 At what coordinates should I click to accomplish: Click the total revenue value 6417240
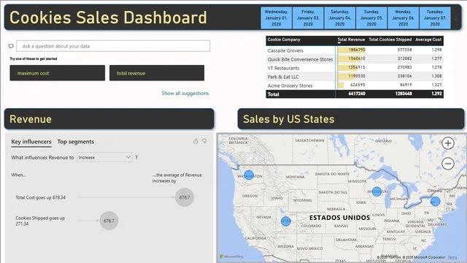357,94
